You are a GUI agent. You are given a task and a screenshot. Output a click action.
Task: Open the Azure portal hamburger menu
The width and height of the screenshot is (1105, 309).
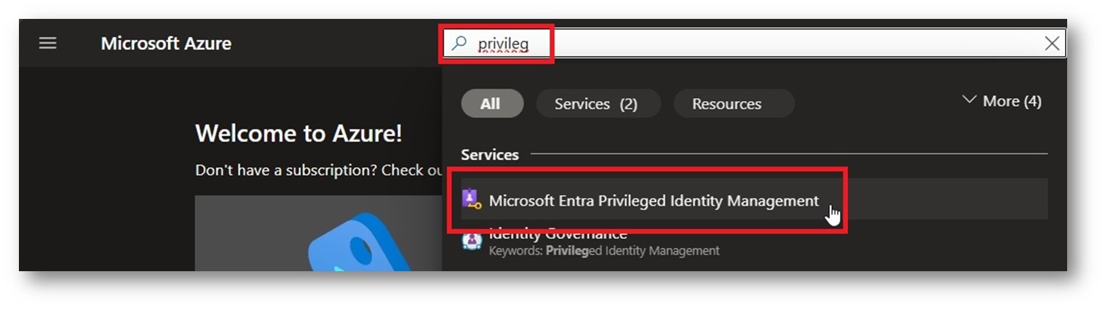(48, 44)
